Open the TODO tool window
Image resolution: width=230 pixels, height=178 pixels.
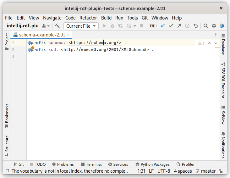click(38, 164)
